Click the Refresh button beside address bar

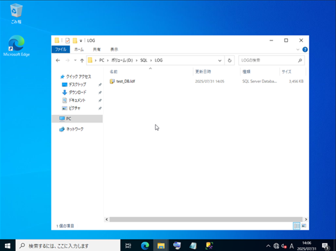pyautogui.click(x=230, y=60)
